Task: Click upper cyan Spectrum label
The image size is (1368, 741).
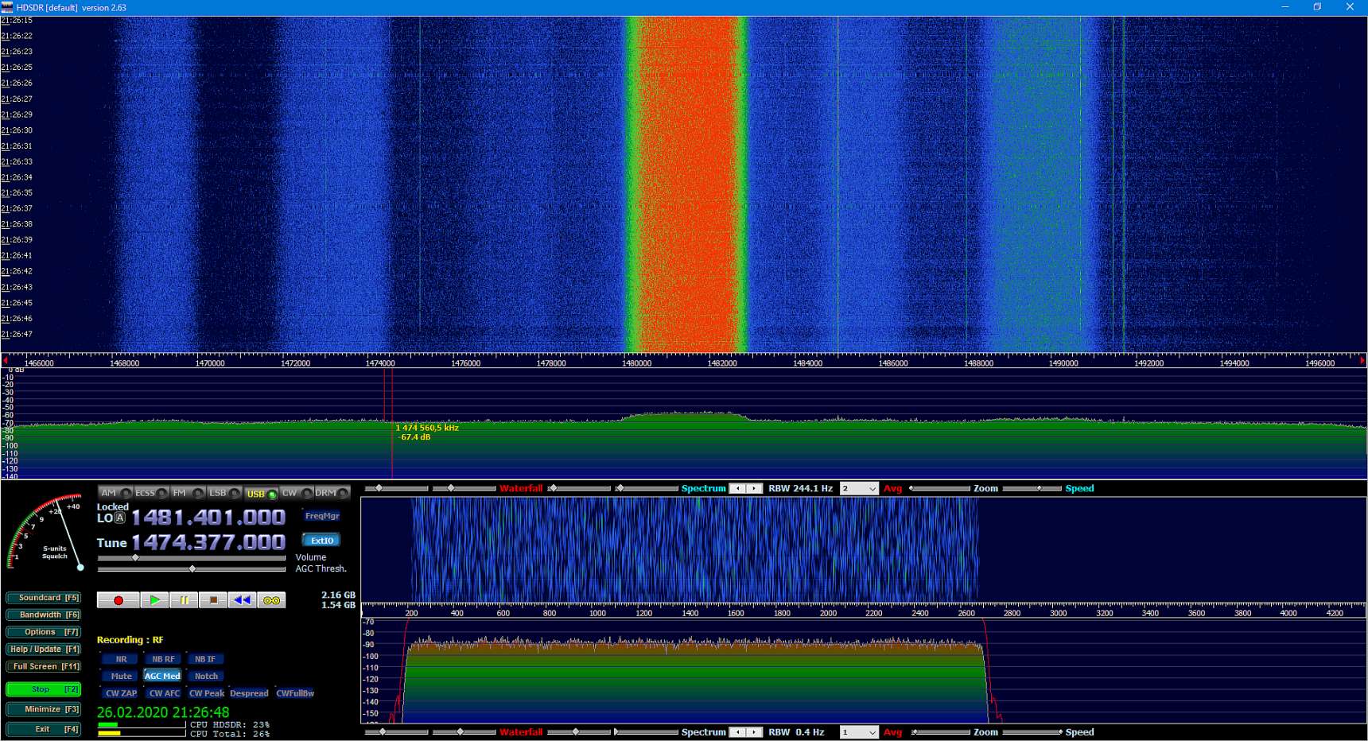Action: (703, 489)
